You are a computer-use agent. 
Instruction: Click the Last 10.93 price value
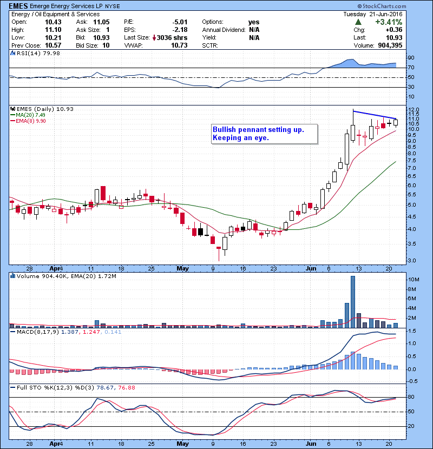pos(394,37)
